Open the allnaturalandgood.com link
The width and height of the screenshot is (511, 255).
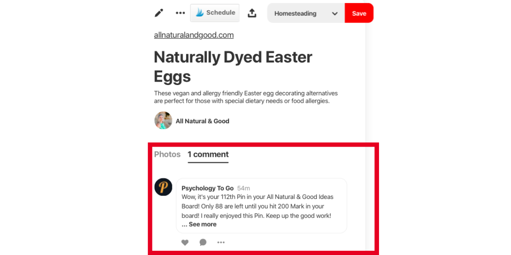(194, 35)
